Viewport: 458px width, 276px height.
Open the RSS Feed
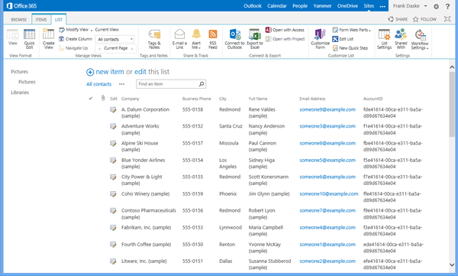click(x=213, y=39)
